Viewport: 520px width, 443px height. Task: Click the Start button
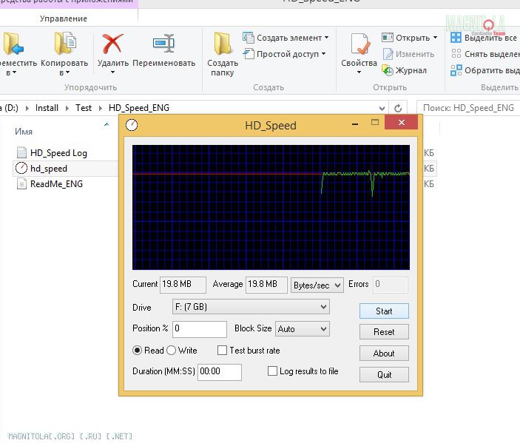(x=384, y=311)
